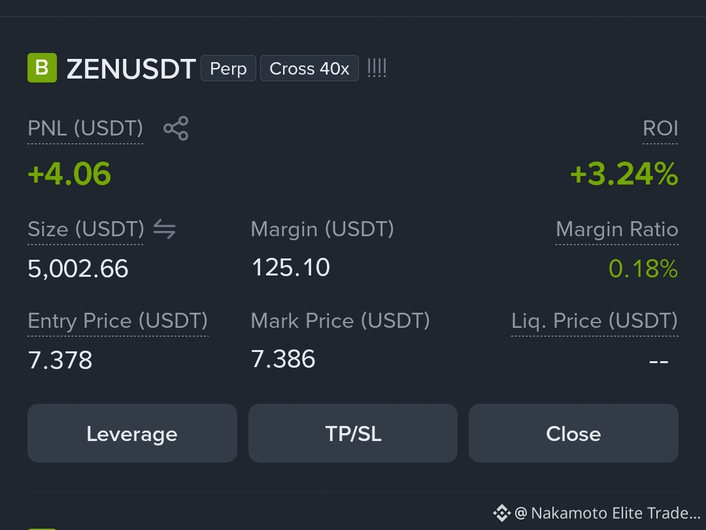706x530 pixels.
Task: Open the ZENUSDT symbol title
Action: [131, 69]
